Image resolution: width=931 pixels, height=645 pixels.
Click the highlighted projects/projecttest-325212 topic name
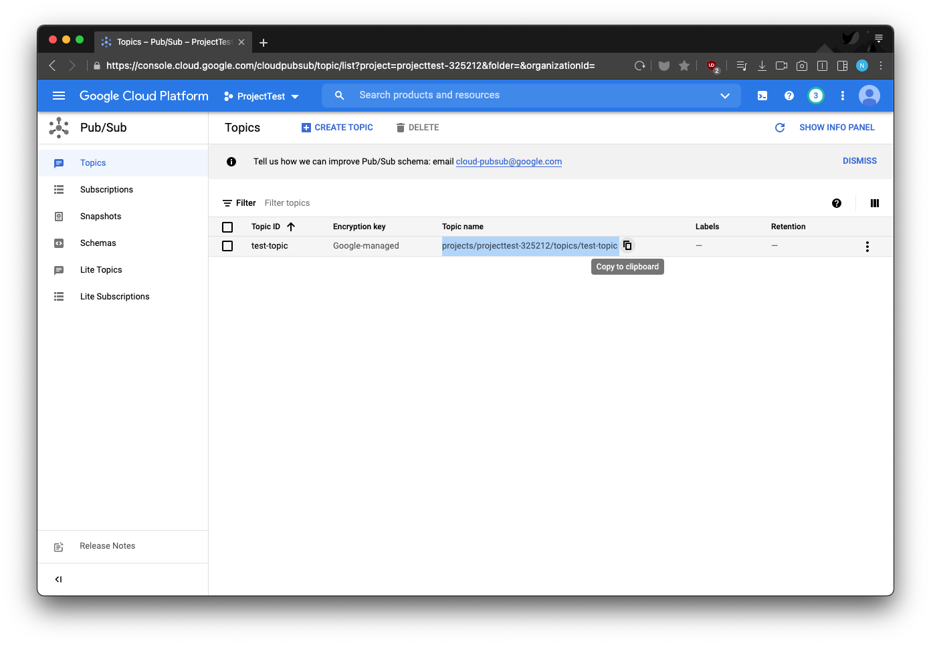pyautogui.click(x=530, y=246)
